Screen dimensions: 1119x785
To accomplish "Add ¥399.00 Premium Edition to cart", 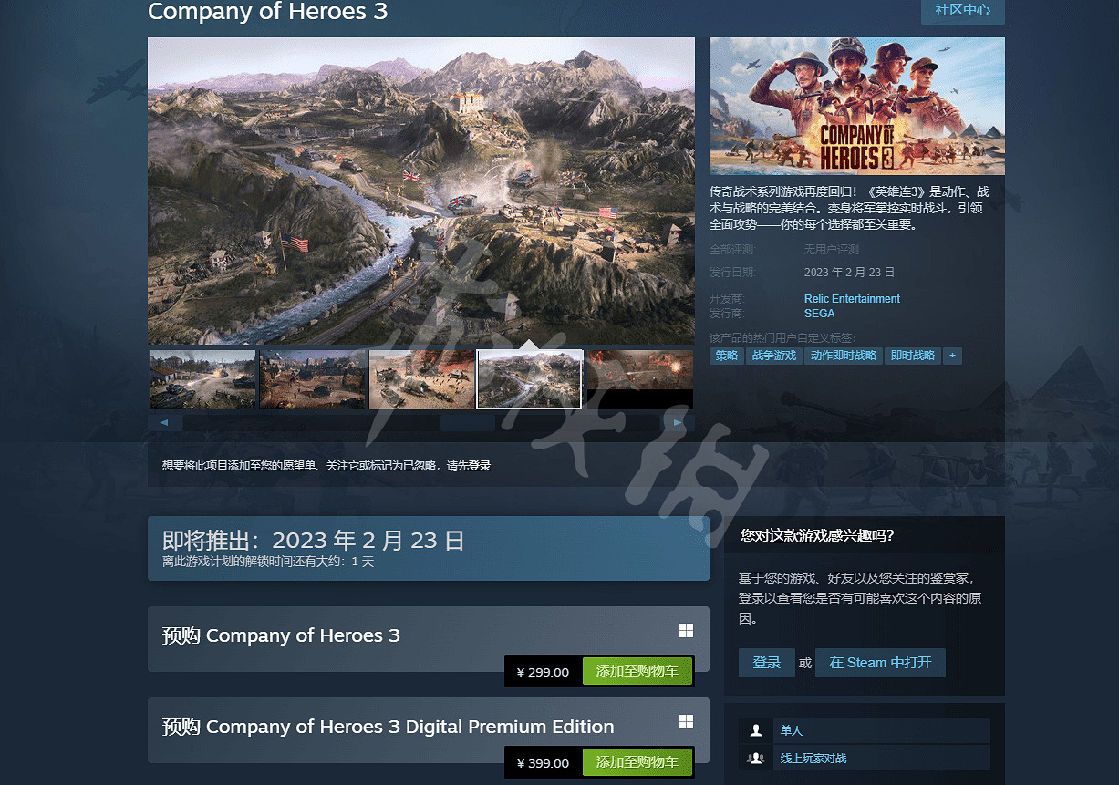I will pyautogui.click(x=637, y=763).
